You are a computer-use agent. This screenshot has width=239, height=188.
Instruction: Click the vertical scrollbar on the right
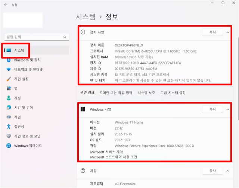pos(238,79)
